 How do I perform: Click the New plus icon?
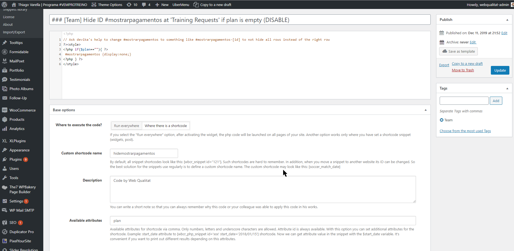157,5
